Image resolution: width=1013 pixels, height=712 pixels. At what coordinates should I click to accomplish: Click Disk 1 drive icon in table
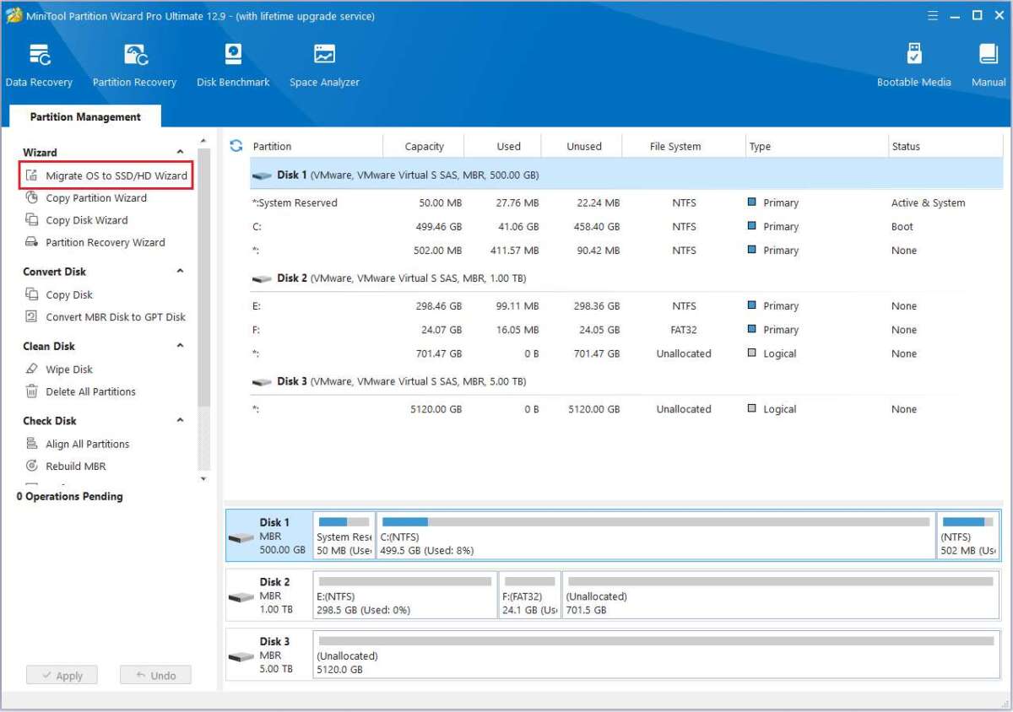[x=263, y=175]
